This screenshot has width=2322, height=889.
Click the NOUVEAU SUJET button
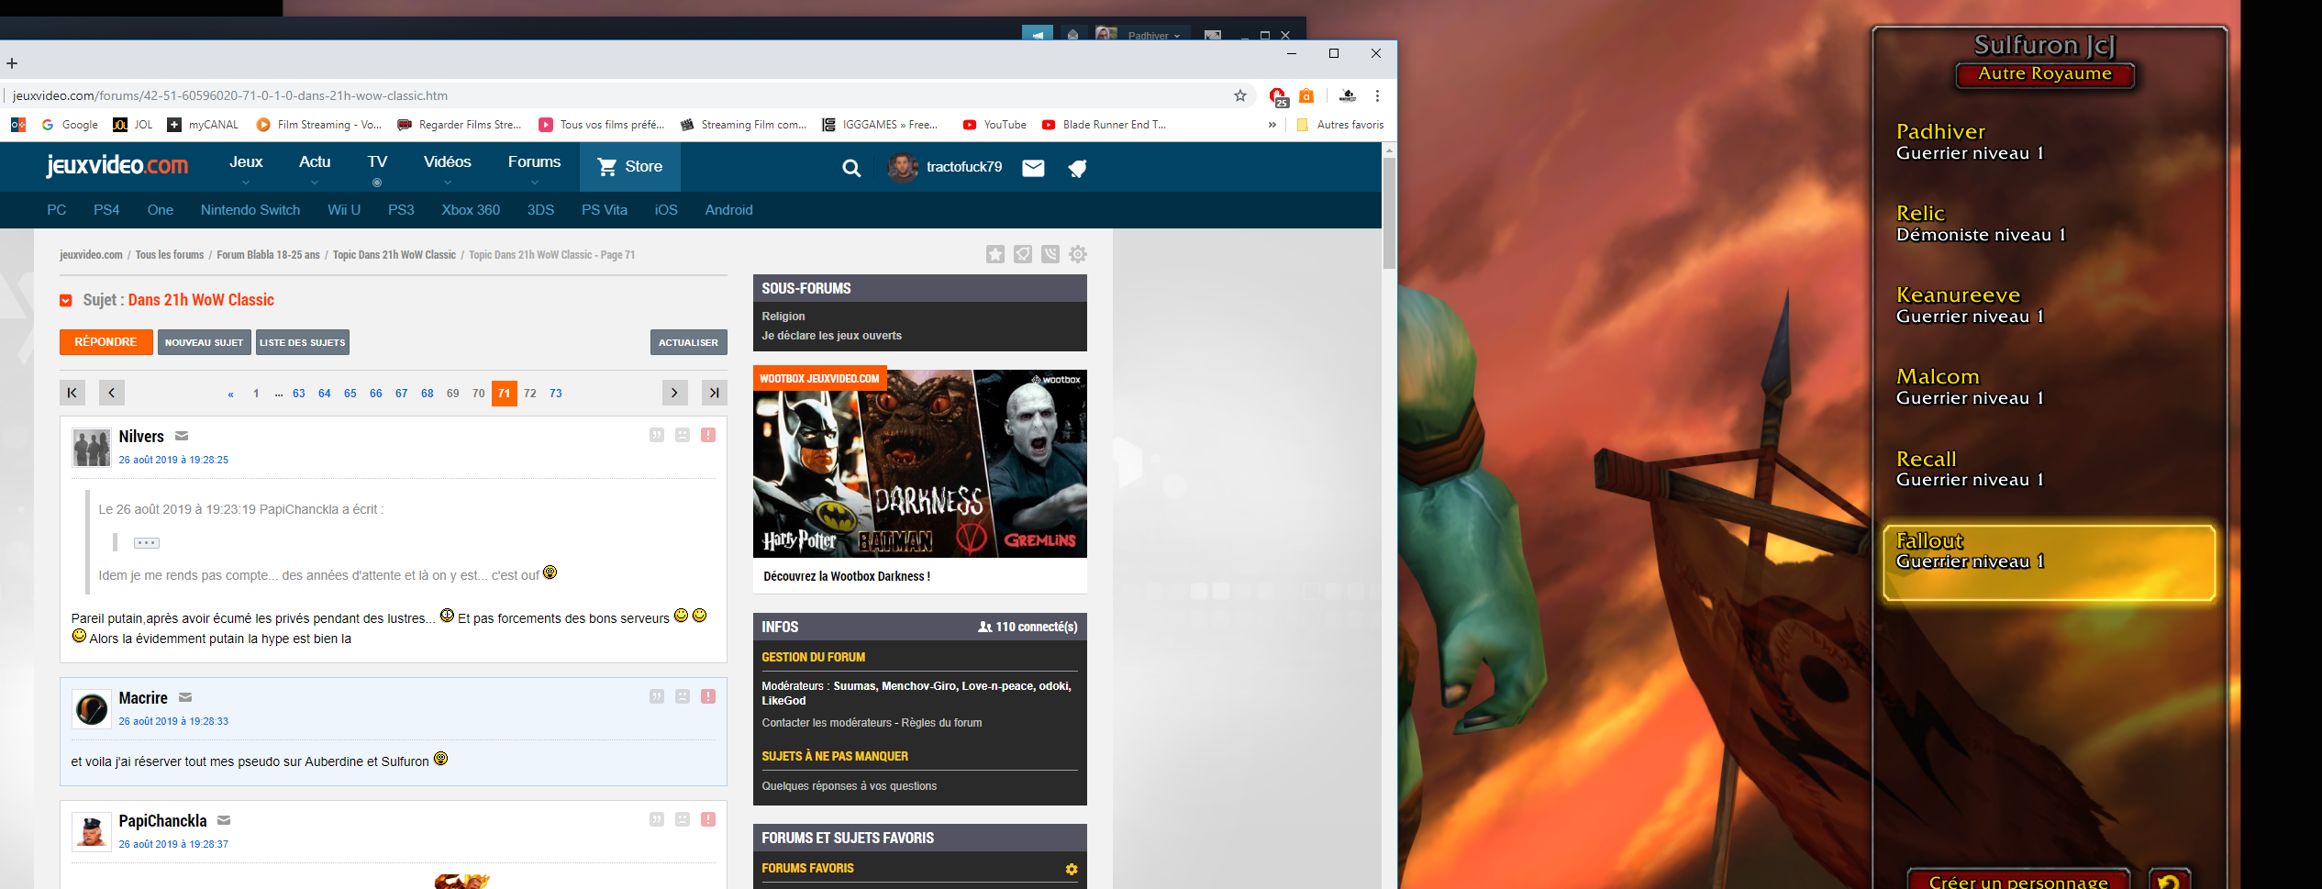coord(205,342)
